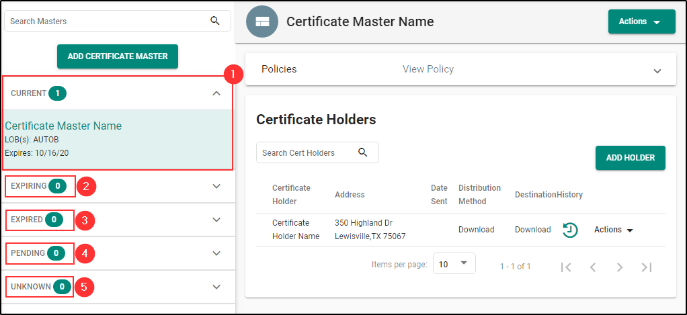Expand the UNKNOWN section
This screenshot has height=315, width=687.
click(x=216, y=287)
